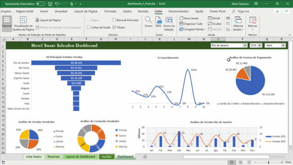
Task: Open Alternar Janelas dropdown
Action: click(x=238, y=24)
